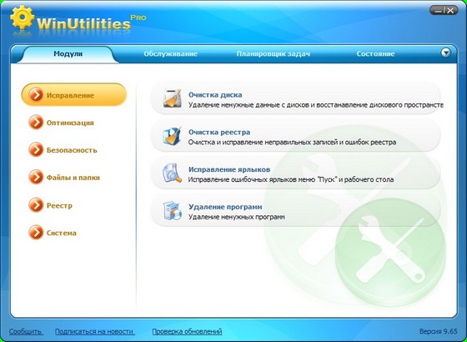
Task: Click the Очистка реестра cube icon
Action: [172, 136]
